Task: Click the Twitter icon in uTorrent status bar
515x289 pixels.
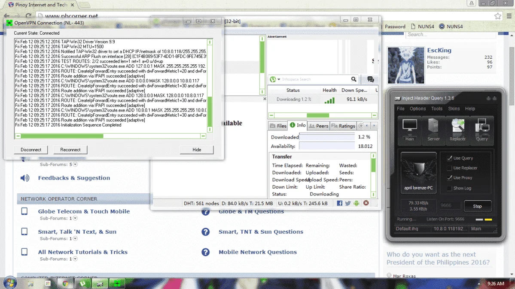Action: (348, 203)
